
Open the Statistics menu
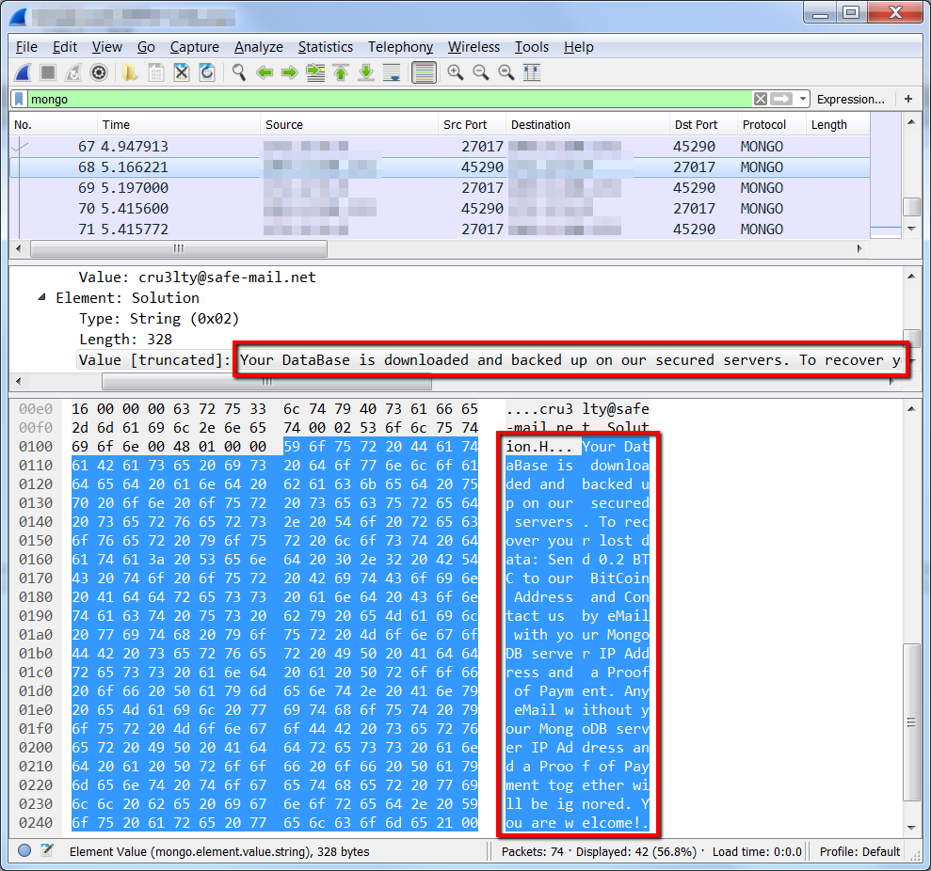pos(326,47)
